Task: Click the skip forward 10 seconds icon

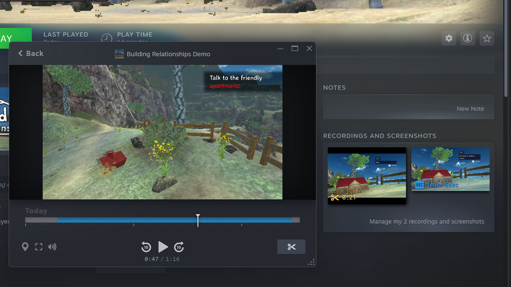Action: (x=179, y=247)
